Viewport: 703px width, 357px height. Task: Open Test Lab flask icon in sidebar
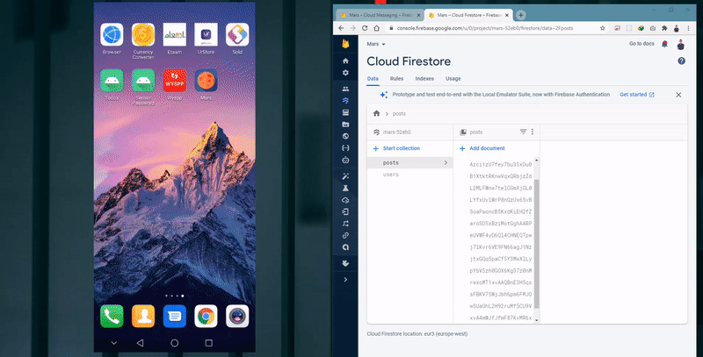[x=345, y=189]
